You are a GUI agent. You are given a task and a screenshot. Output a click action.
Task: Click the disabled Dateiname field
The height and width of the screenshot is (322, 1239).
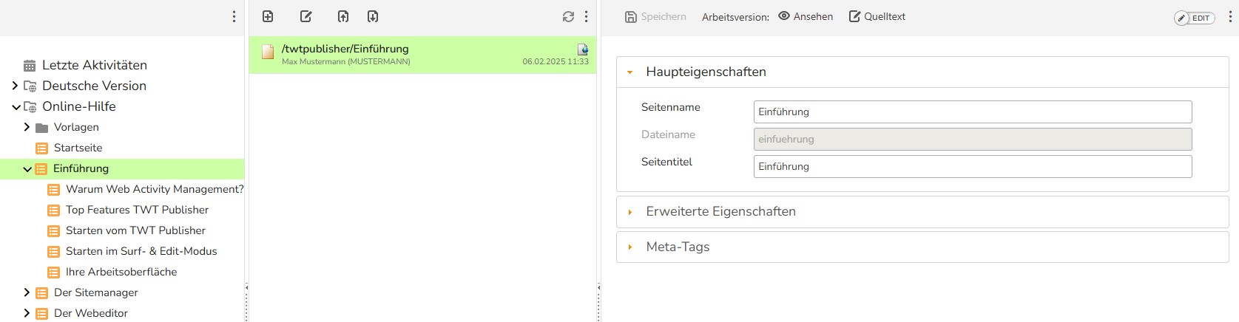pos(973,139)
